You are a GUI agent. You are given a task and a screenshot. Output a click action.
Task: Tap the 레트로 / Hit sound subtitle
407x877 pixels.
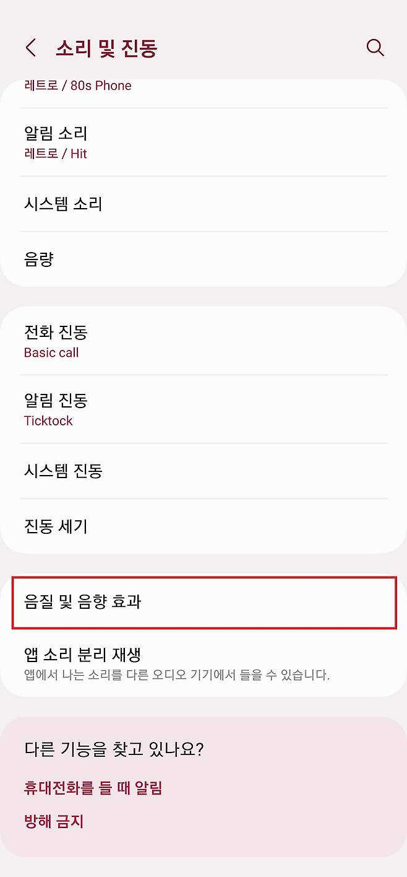56,154
